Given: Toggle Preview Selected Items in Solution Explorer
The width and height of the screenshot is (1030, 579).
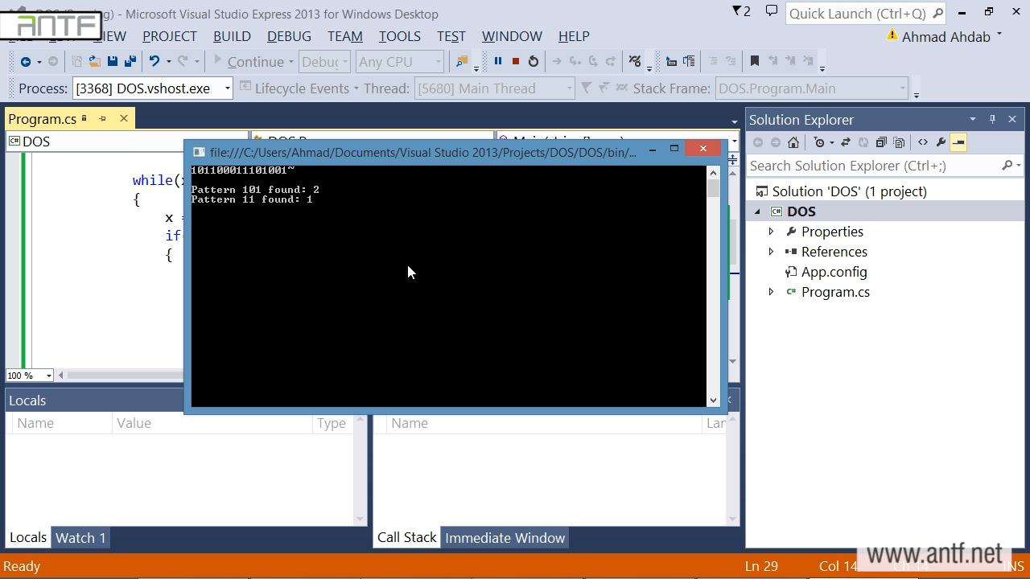Looking at the screenshot, I should [x=958, y=142].
